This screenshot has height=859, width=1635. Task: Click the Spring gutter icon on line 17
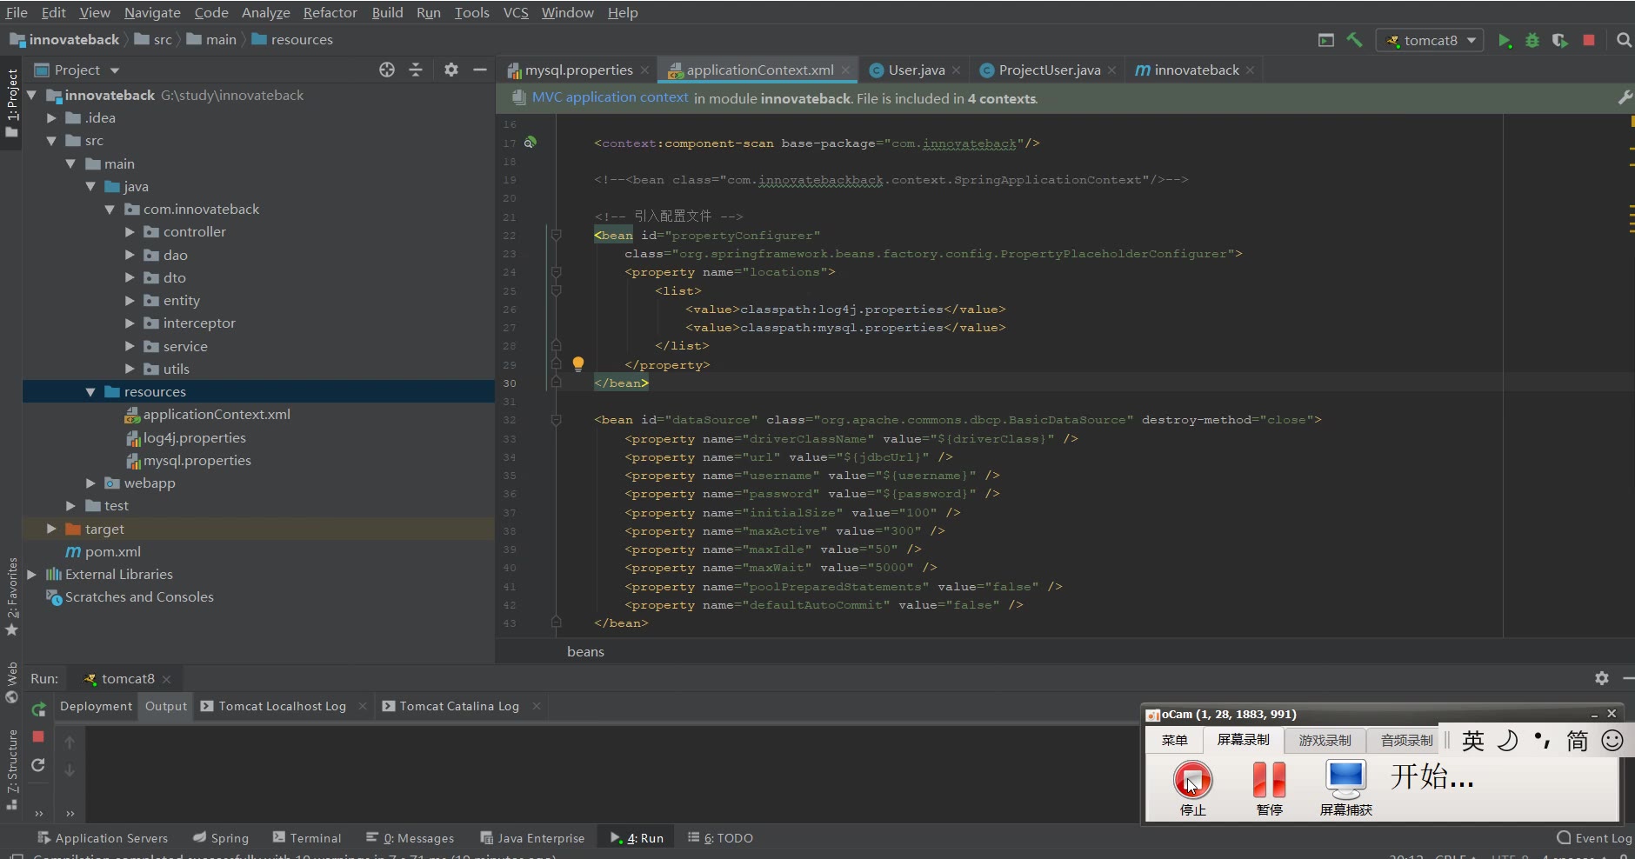531,142
